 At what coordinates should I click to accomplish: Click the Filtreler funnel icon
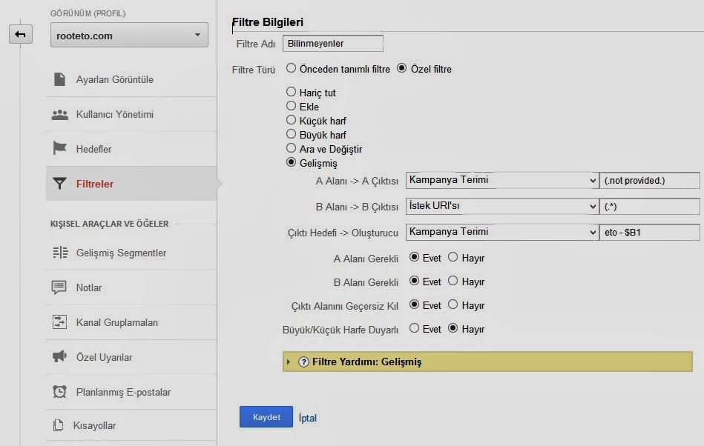click(x=60, y=184)
